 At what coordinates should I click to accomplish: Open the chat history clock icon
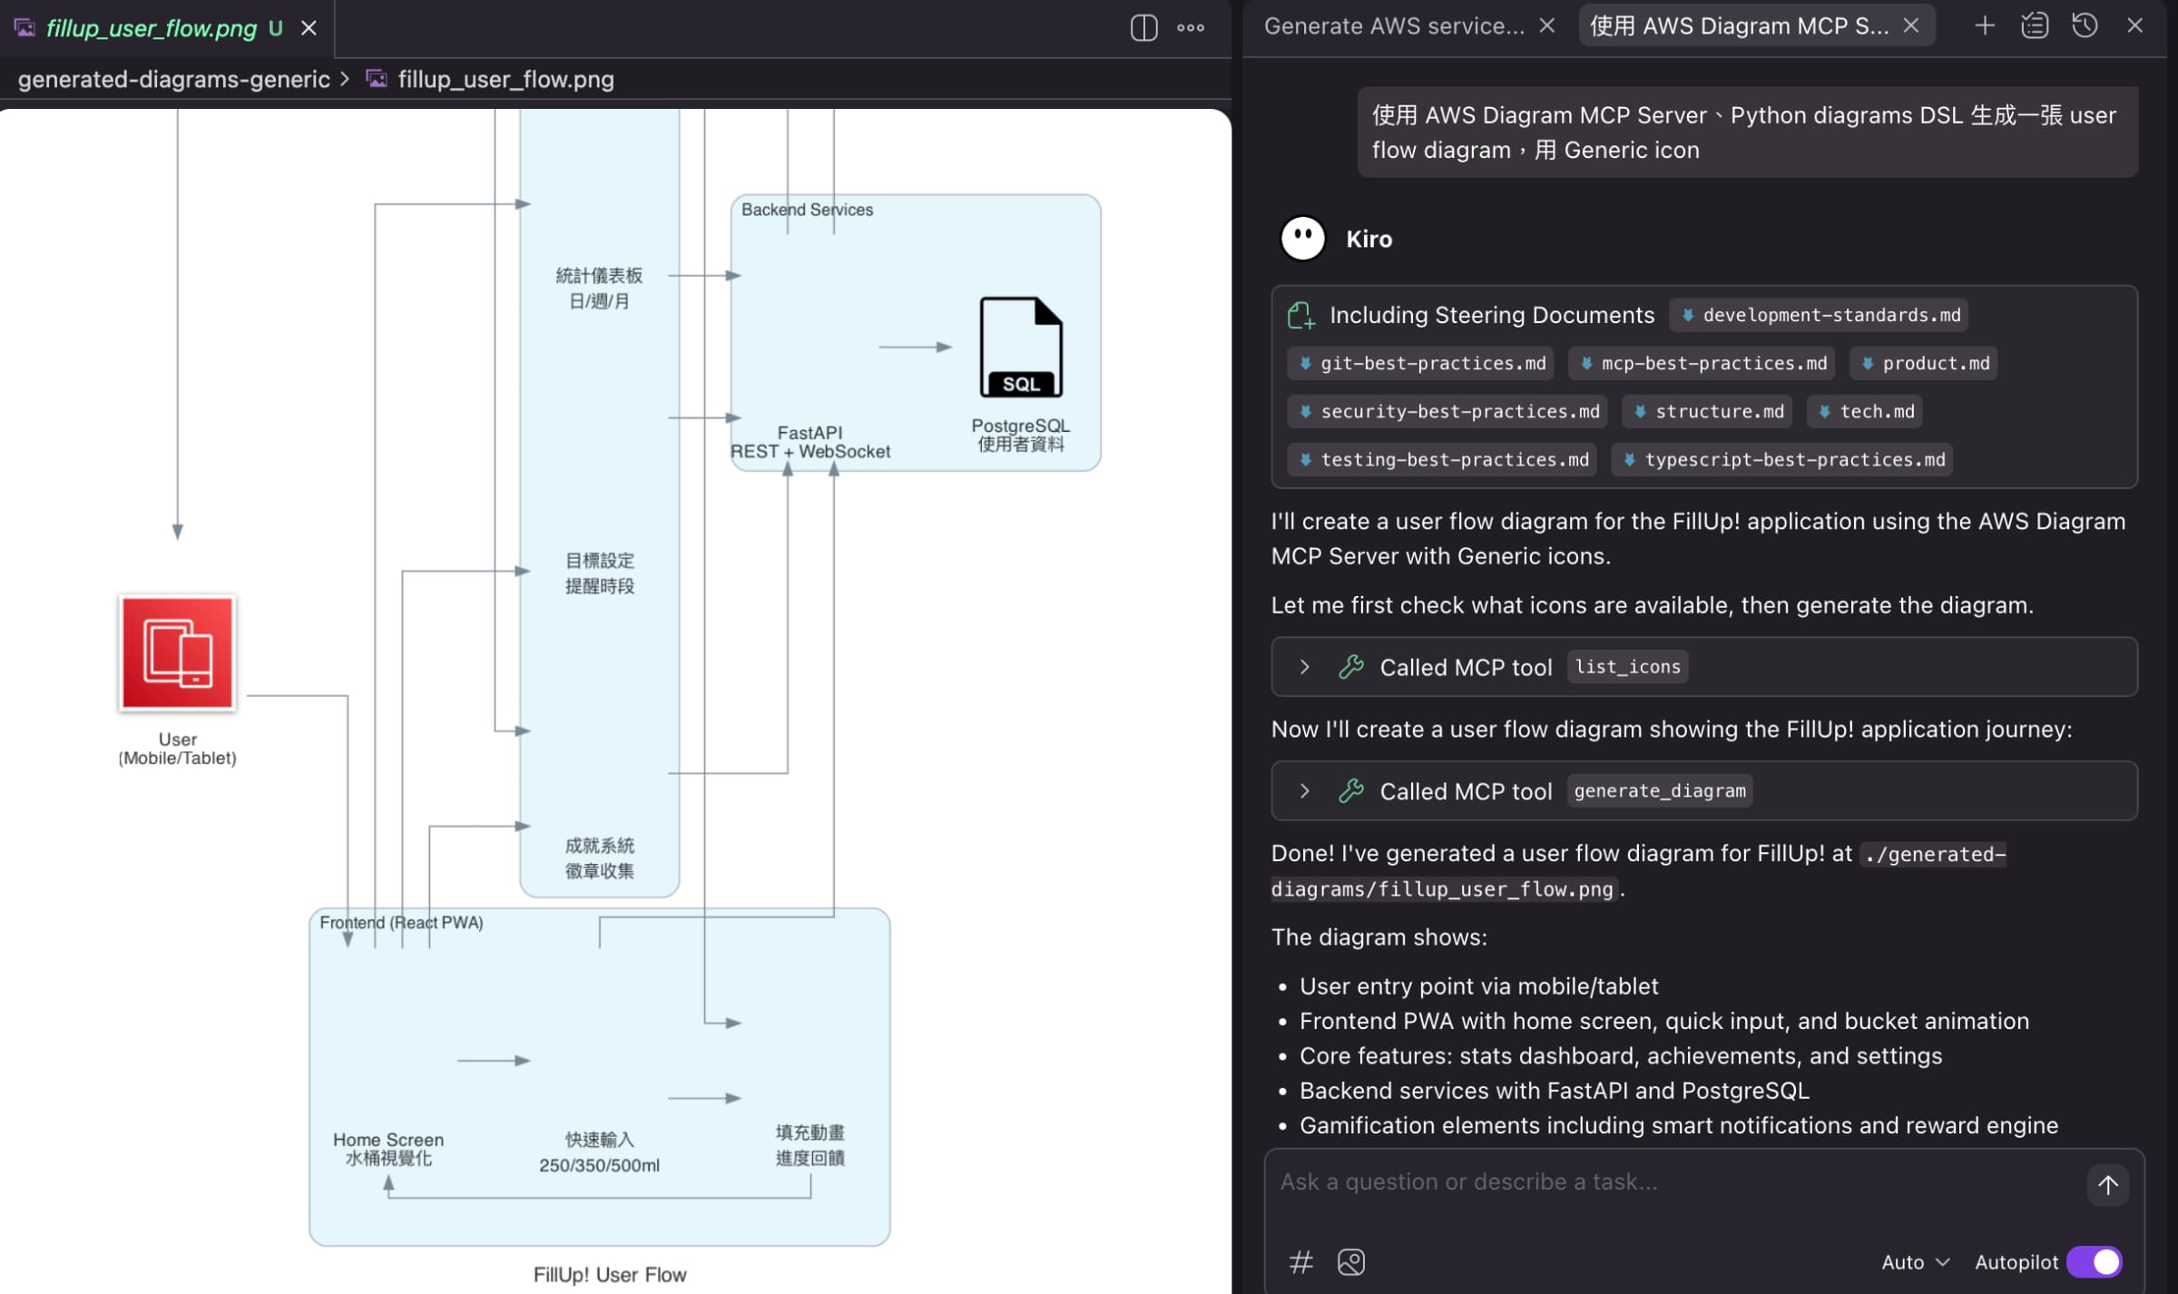2085,25
